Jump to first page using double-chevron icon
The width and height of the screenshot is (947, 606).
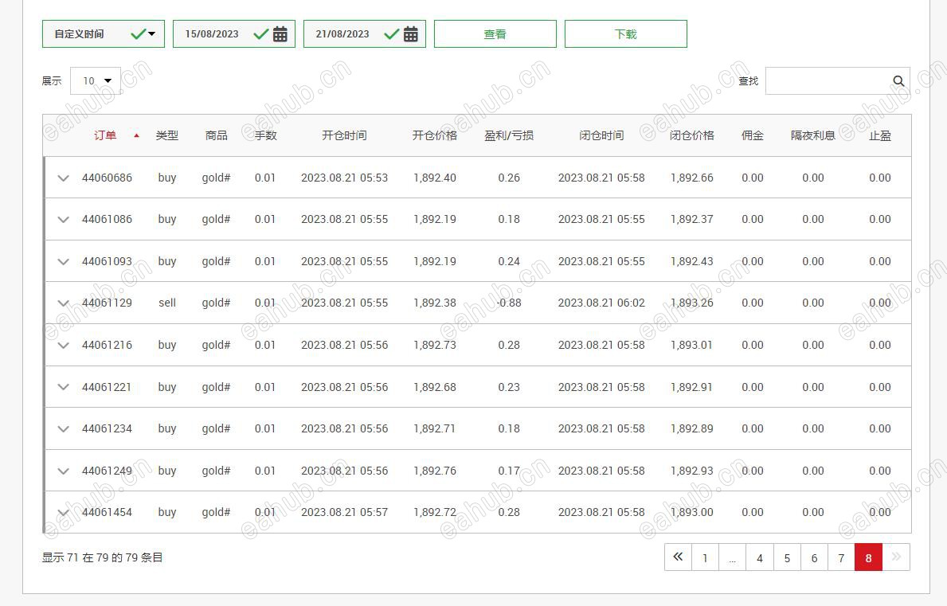point(678,557)
